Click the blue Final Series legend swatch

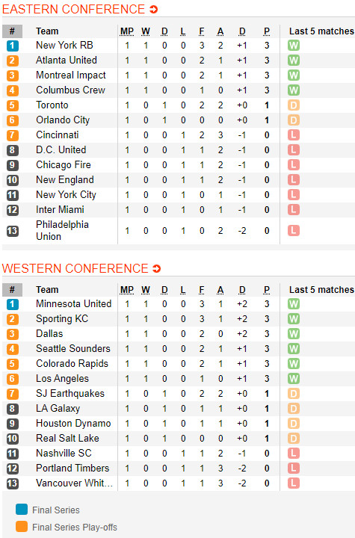tap(22, 510)
